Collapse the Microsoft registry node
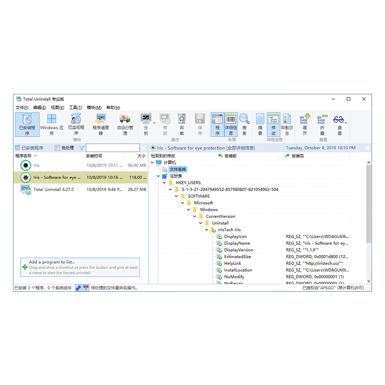This screenshot has height=385, width=385. [x=183, y=203]
